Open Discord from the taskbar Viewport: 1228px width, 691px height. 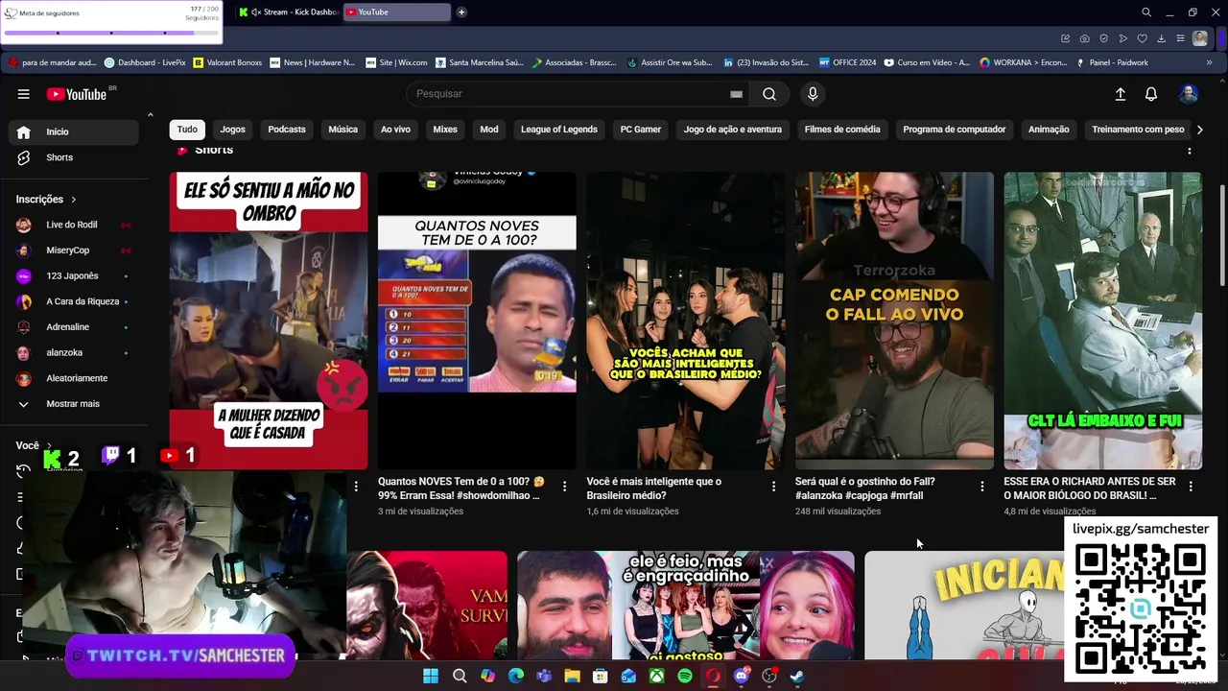pyautogui.click(x=741, y=676)
